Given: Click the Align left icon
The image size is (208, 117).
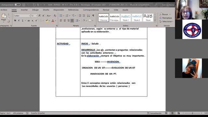Looking at the screenshot, I should pos(61,20).
